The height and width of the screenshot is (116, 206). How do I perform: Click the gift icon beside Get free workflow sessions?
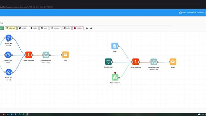click(180, 13)
